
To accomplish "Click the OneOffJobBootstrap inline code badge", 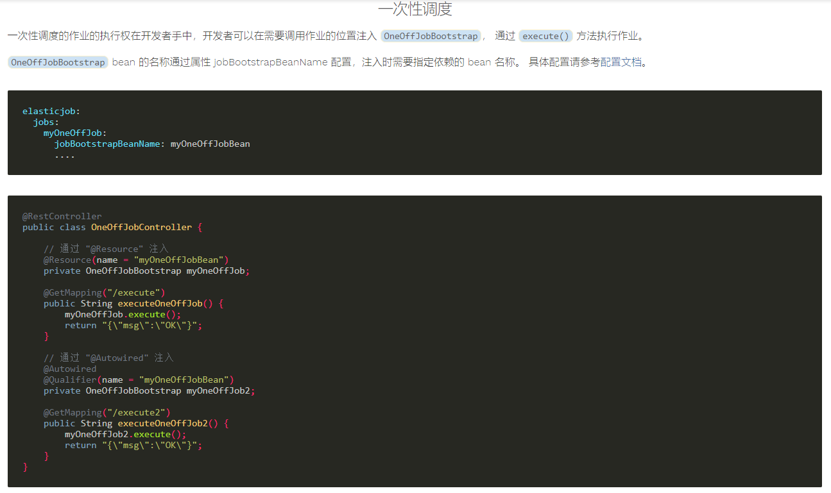I will tap(431, 36).
